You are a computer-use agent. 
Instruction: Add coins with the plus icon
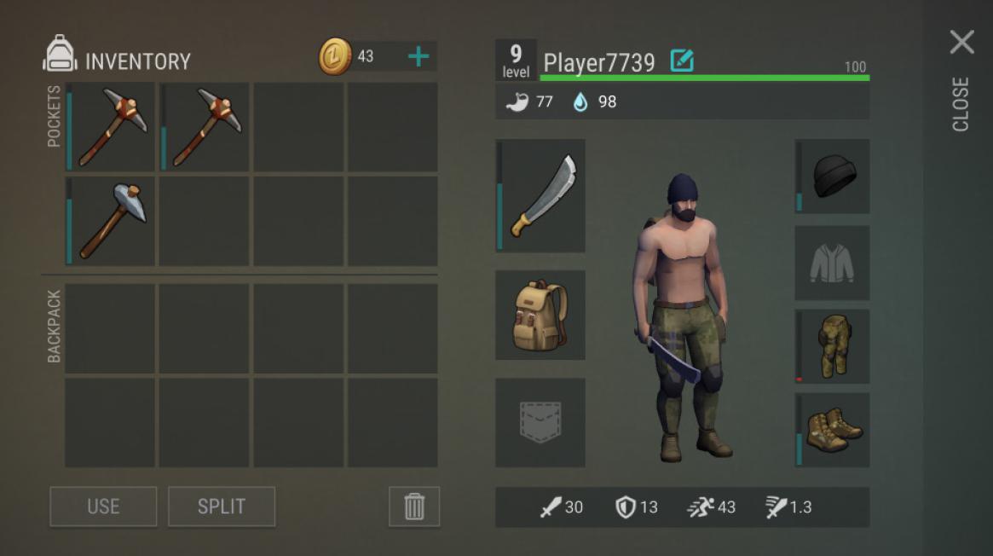point(418,57)
